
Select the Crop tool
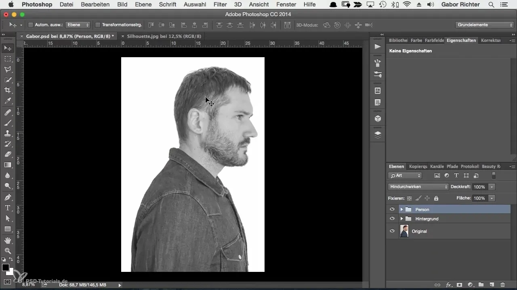coord(8,90)
